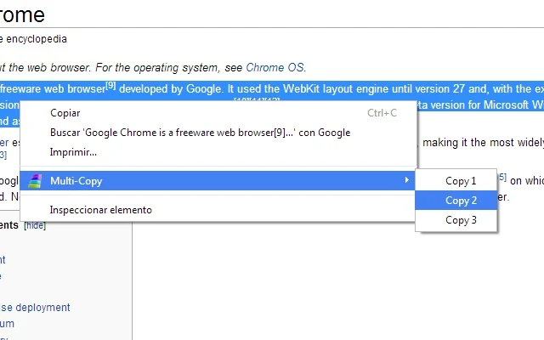Open the Imprimir... option
The image size is (544, 340).
coord(73,152)
